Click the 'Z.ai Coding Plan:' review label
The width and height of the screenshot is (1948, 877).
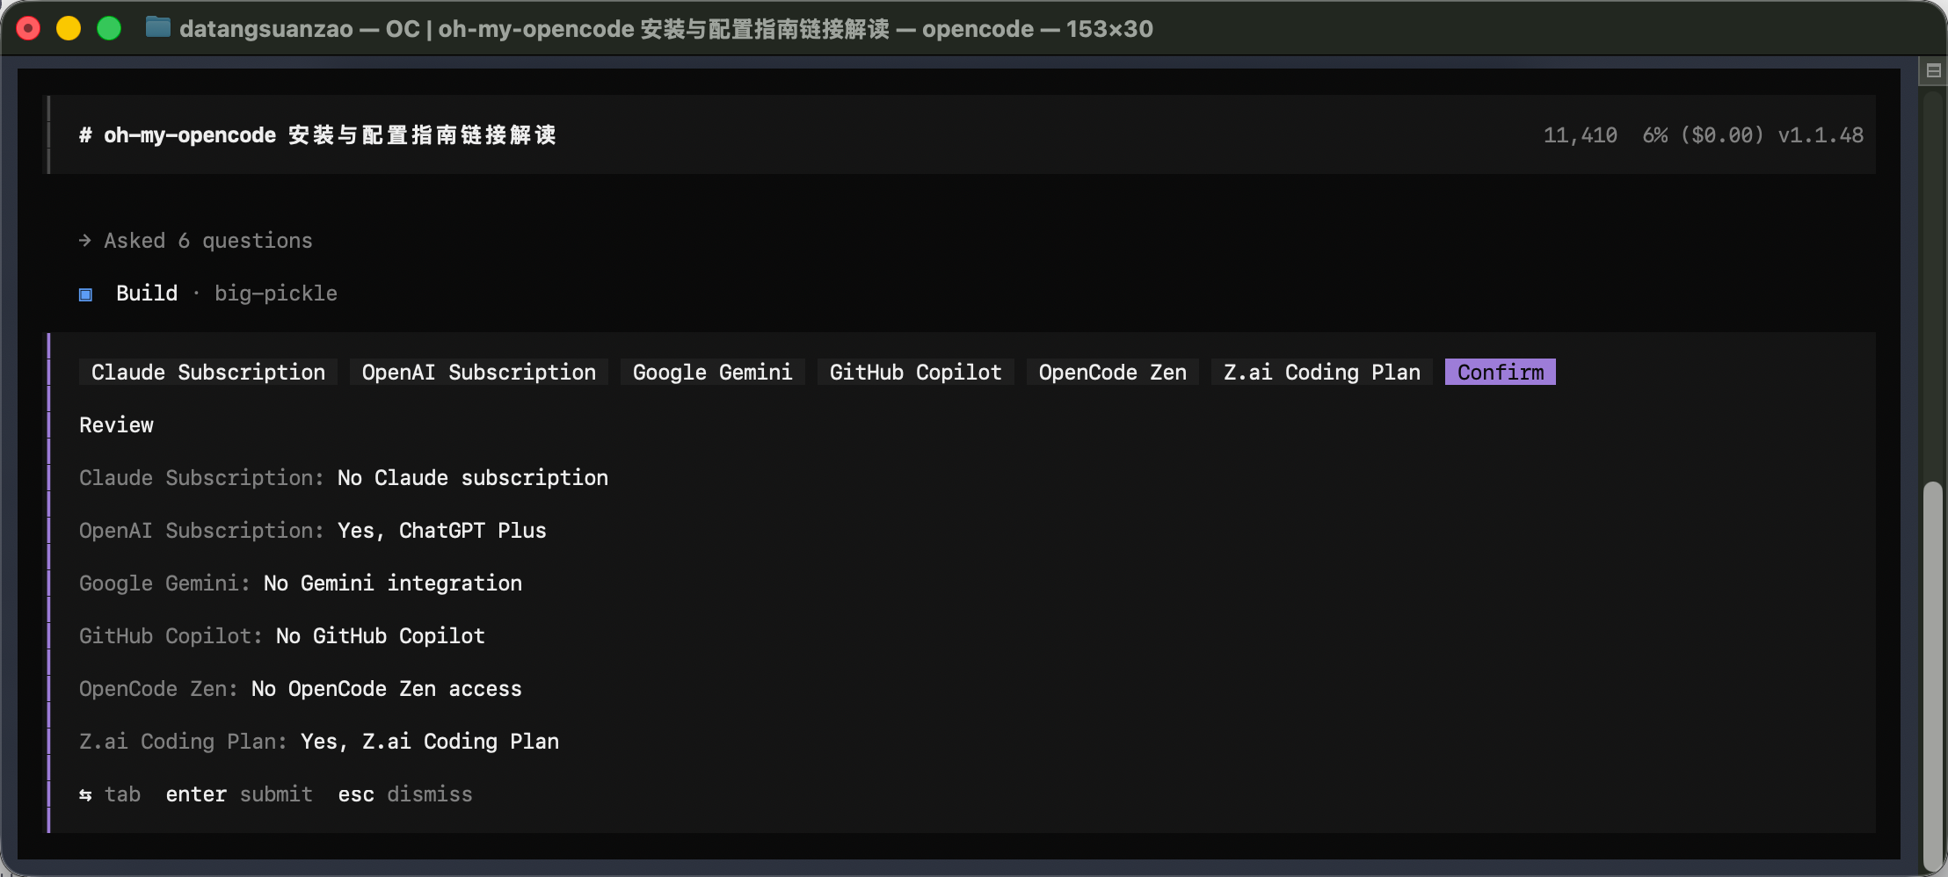pos(184,741)
